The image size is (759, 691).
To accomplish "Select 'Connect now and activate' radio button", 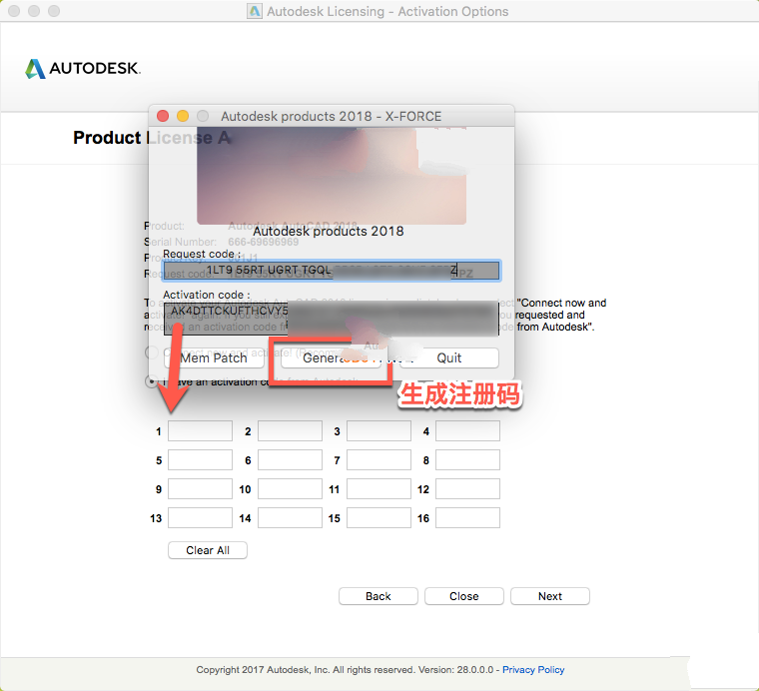I will [x=152, y=352].
